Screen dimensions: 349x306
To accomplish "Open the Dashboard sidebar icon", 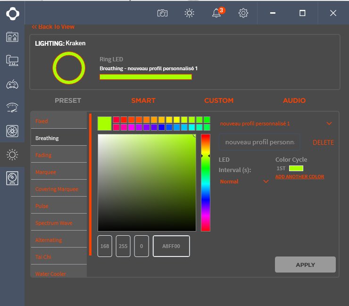I will [12, 37].
